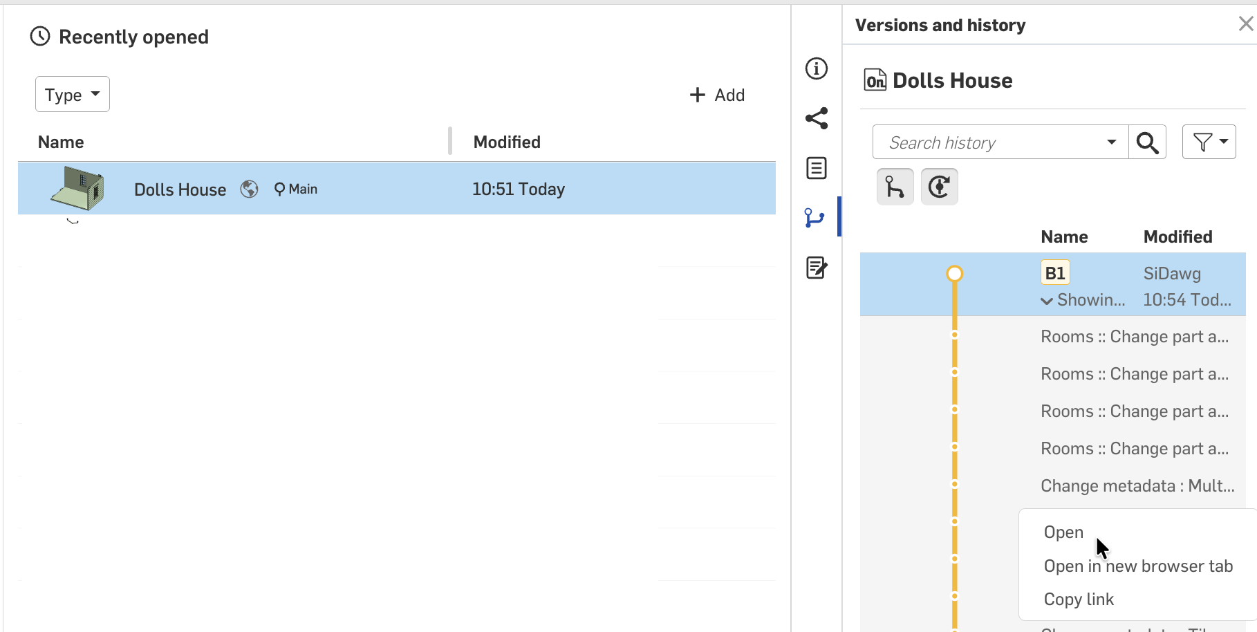Open the history filter funnel dropdown
Viewport: 1257px width, 632px height.
(x=1209, y=142)
